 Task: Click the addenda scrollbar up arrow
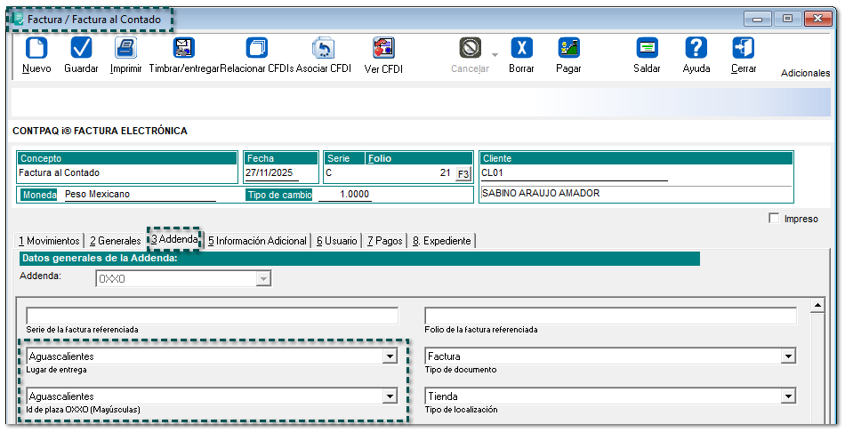click(817, 306)
